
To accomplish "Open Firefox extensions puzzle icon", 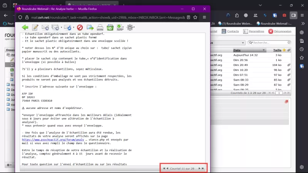I will tap(237, 15).
